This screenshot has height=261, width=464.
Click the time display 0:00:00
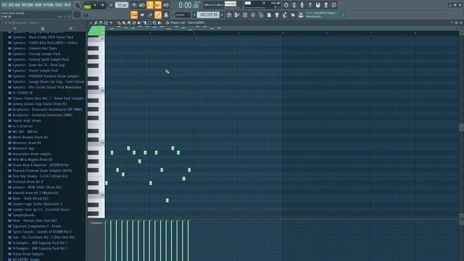point(188,5)
